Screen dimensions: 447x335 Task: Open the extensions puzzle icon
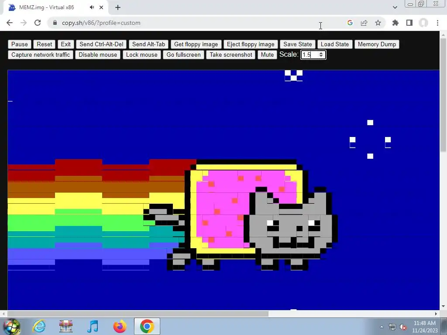coord(395,23)
